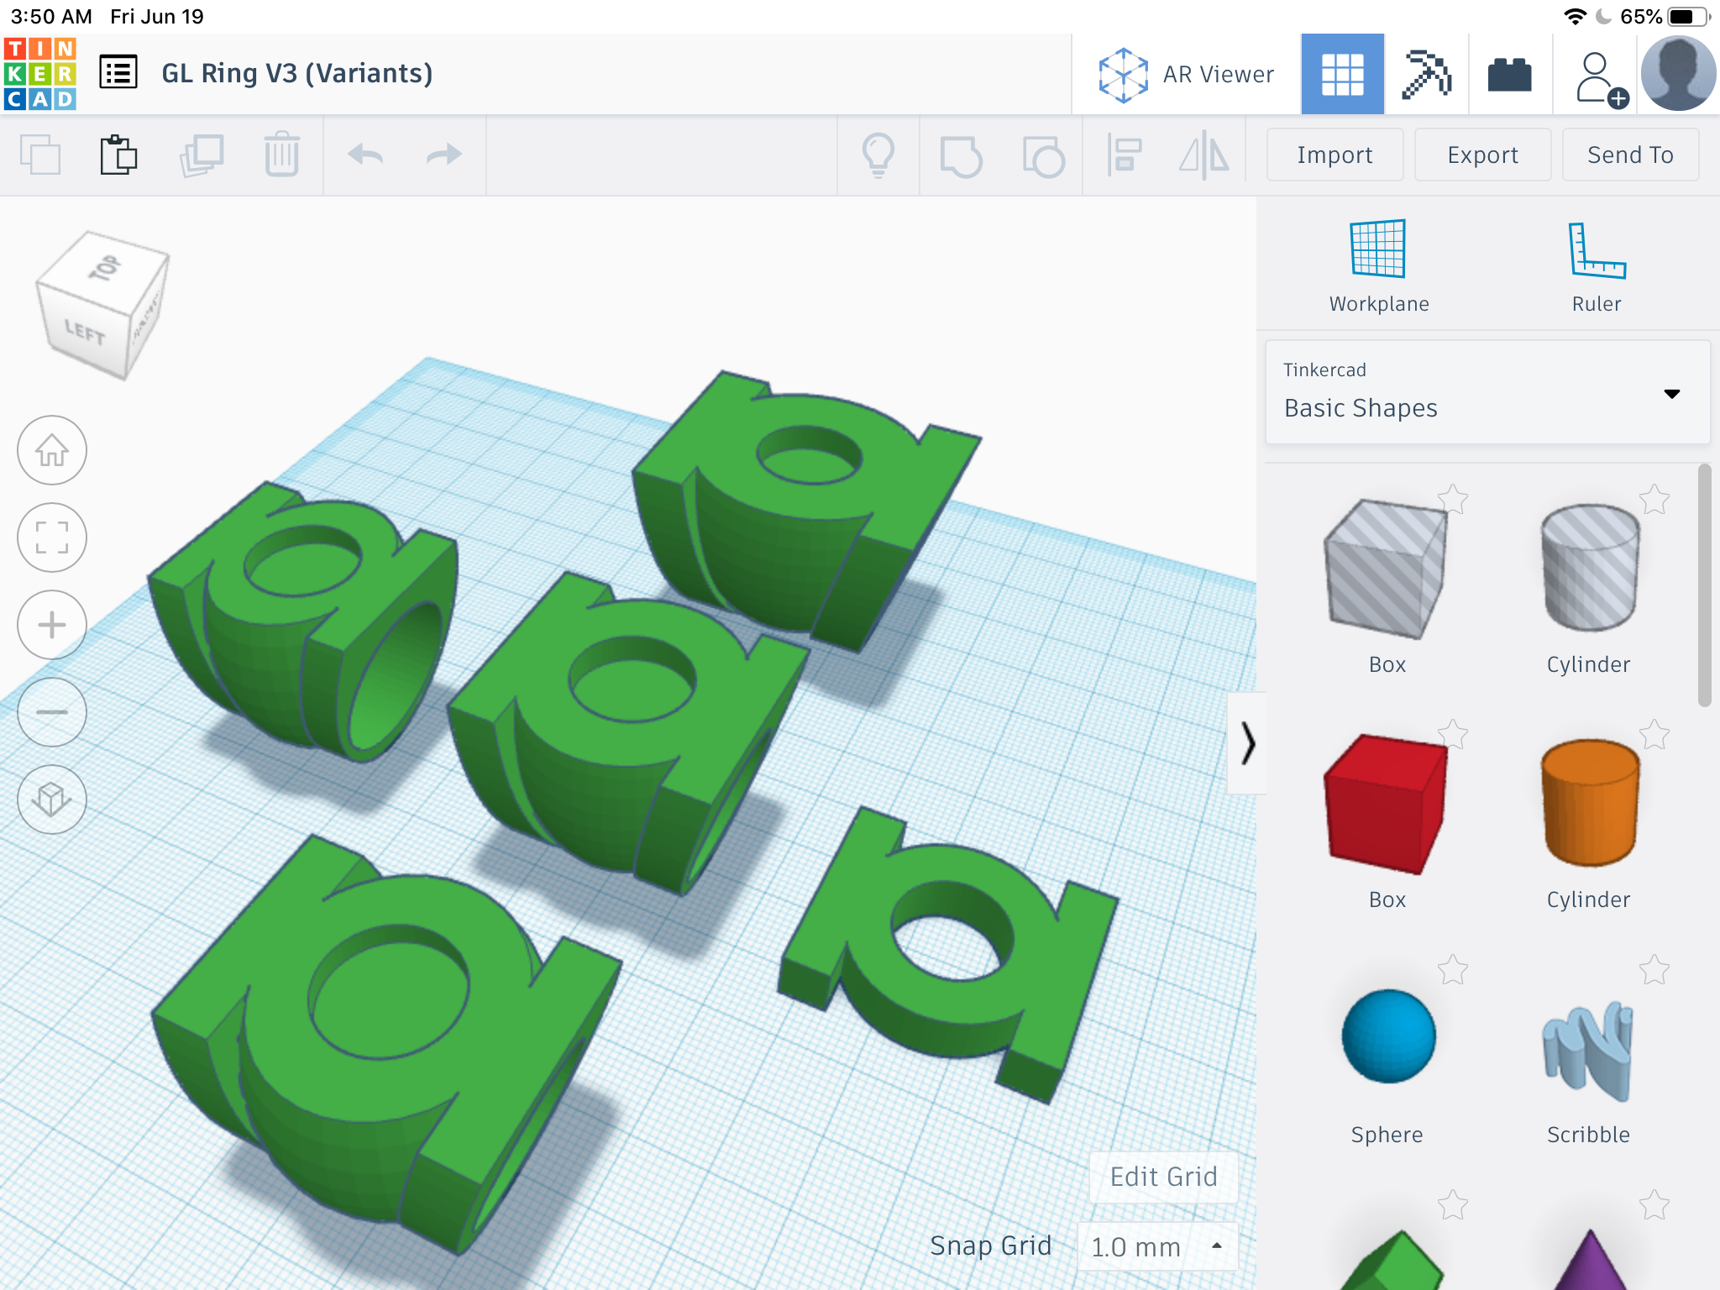Select the Workplane tool
This screenshot has width=1720, height=1290.
point(1378,266)
